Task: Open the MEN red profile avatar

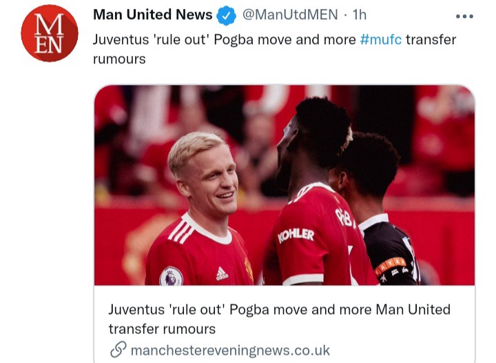Action: (x=50, y=33)
